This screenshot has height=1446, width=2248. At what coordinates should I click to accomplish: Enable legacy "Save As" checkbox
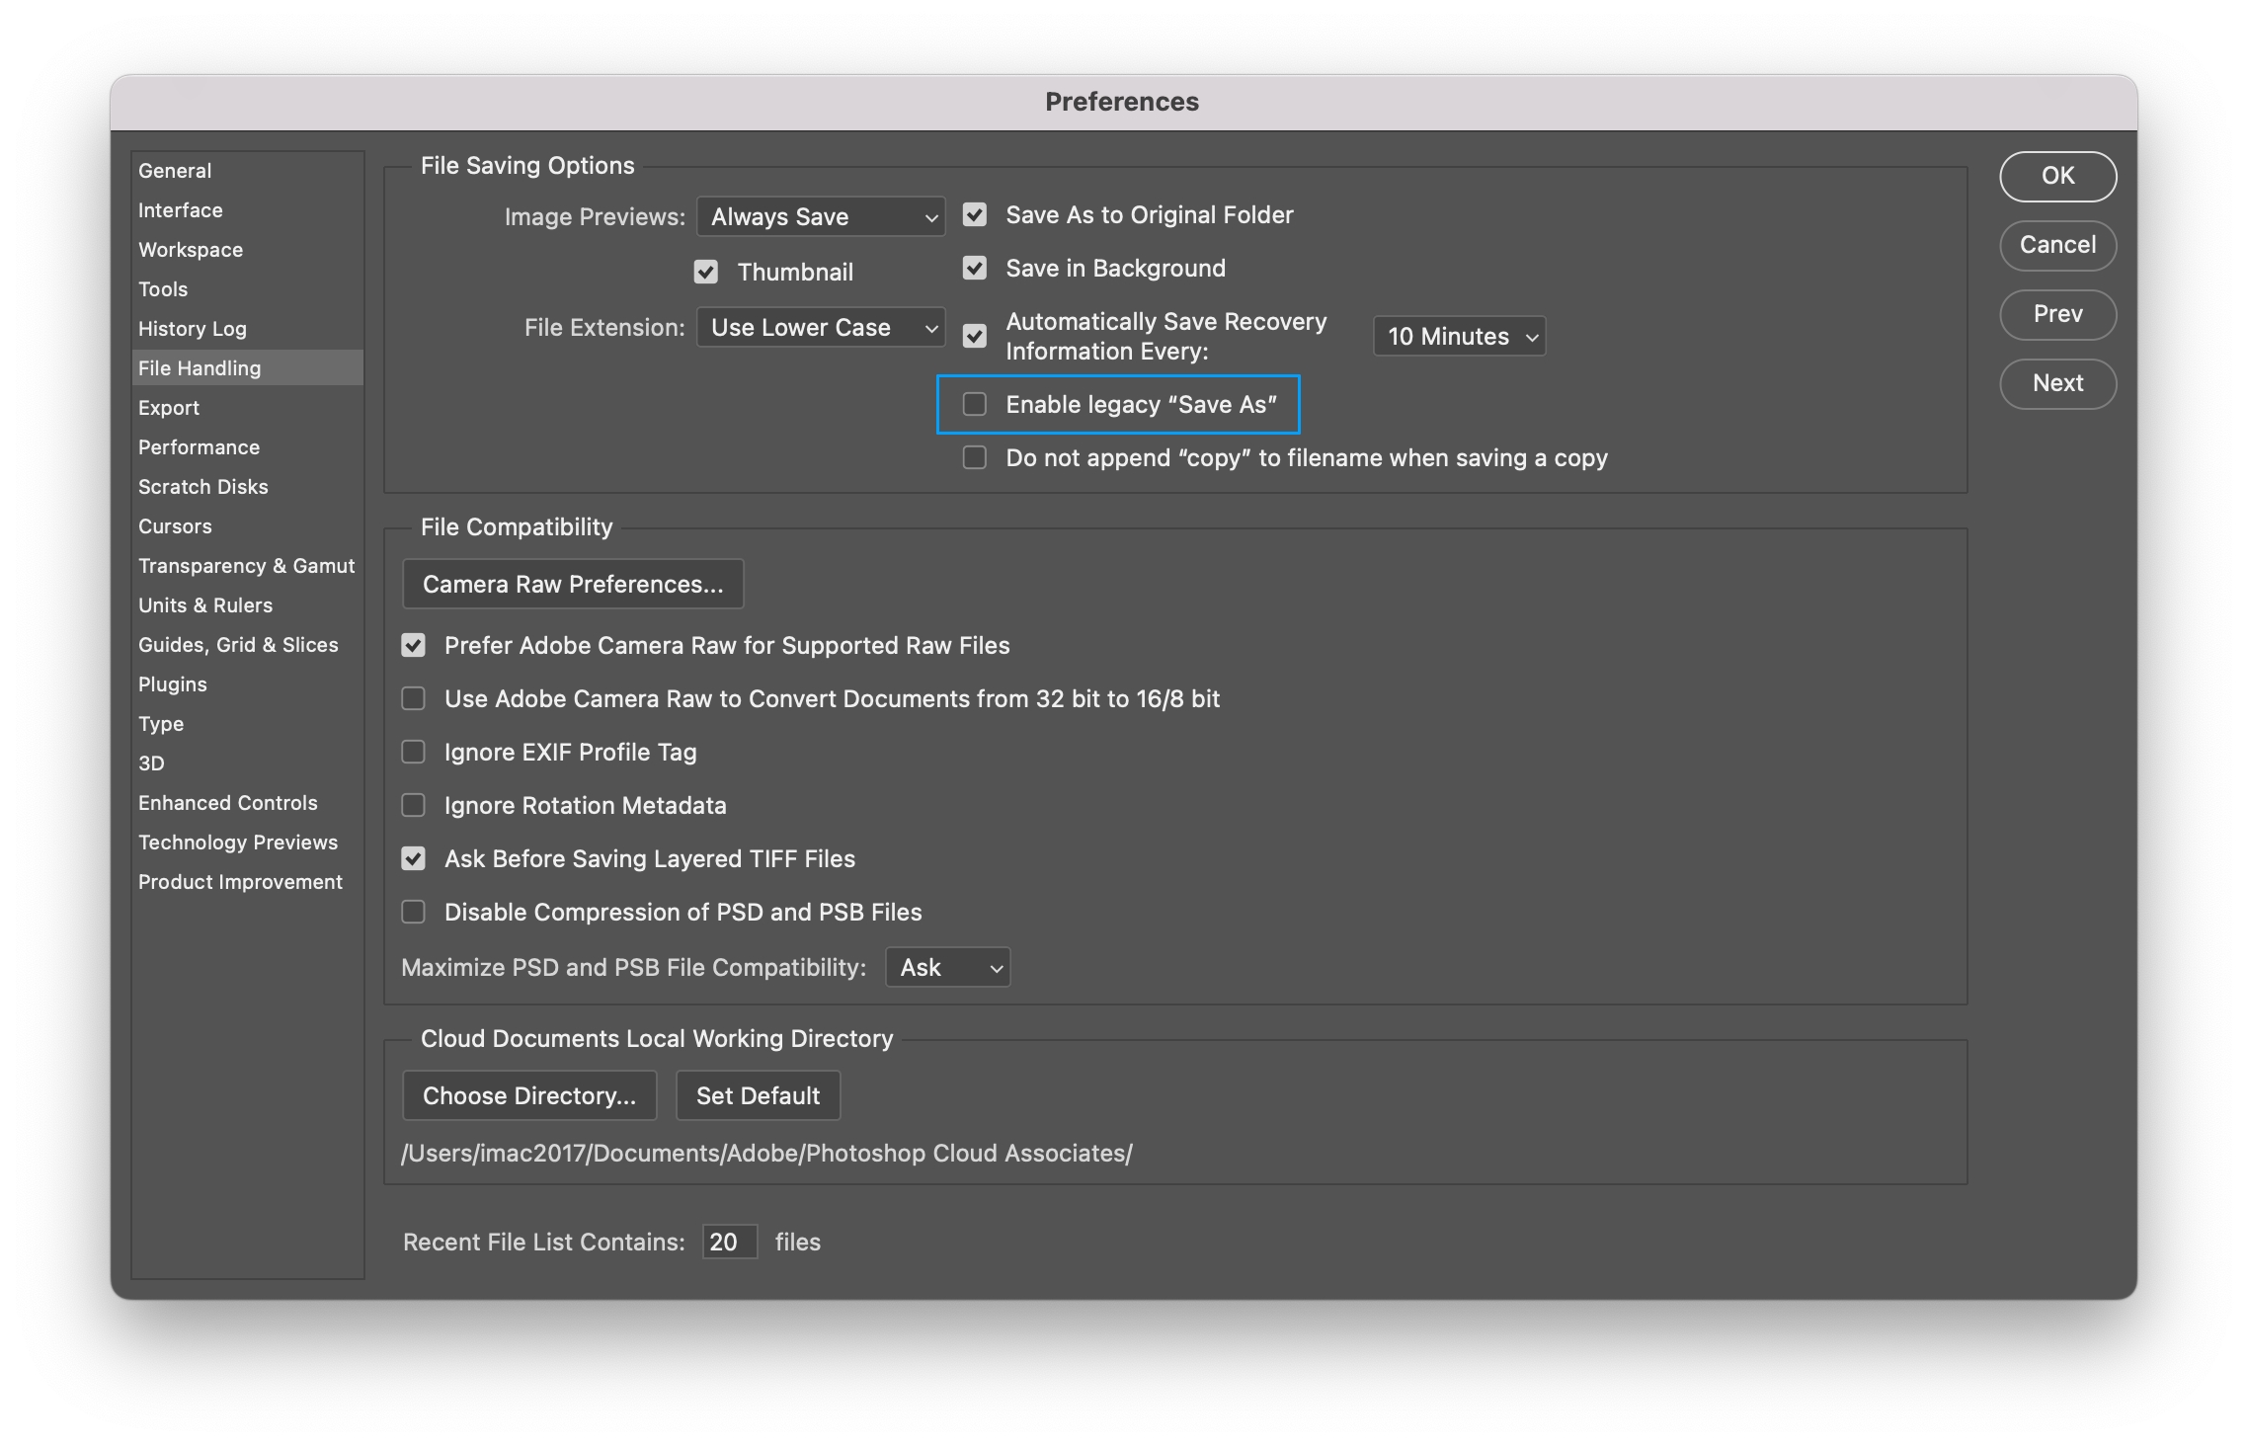(x=974, y=404)
